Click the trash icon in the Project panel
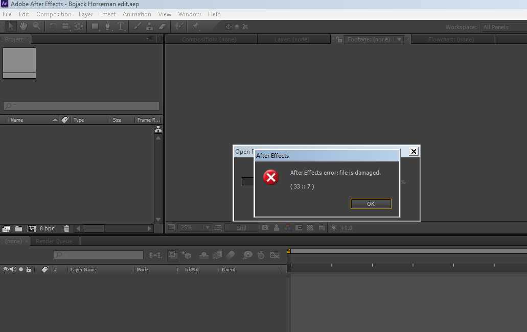Image resolution: width=527 pixels, height=332 pixels. [x=66, y=228]
